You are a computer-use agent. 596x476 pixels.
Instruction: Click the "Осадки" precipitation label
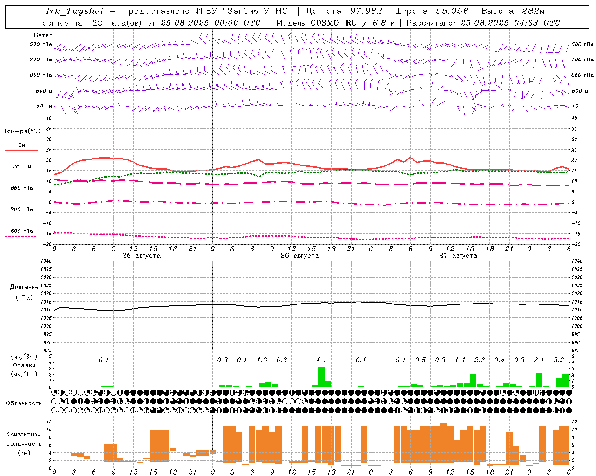point(24,365)
